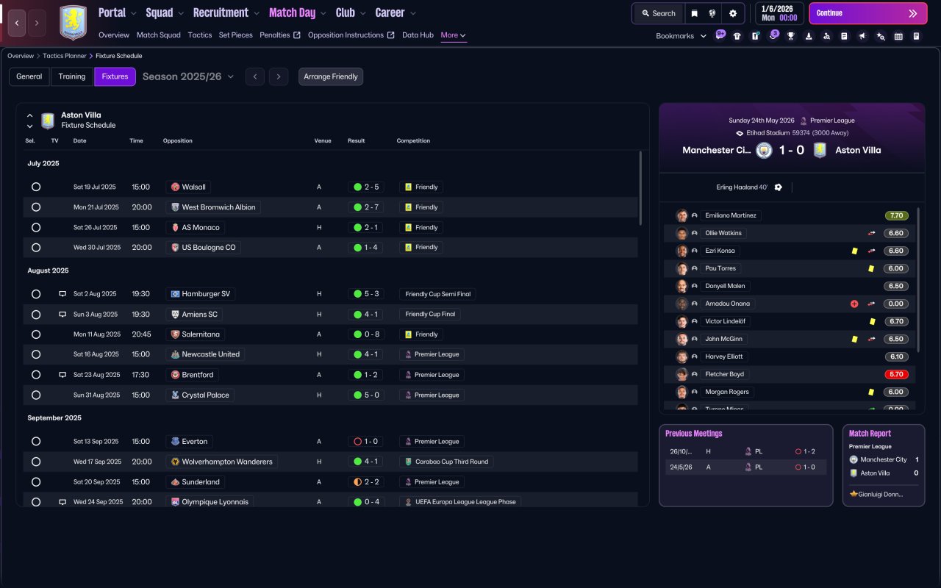Select the Crystal Palace fixture radio
Viewport: 941px width, 588px height.
coord(36,395)
